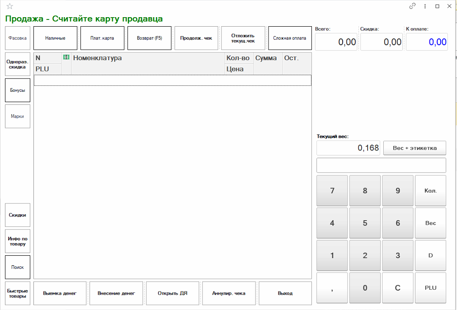Open the Марки button
Screen dimensions: 457x310
pyautogui.click(x=18, y=116)
